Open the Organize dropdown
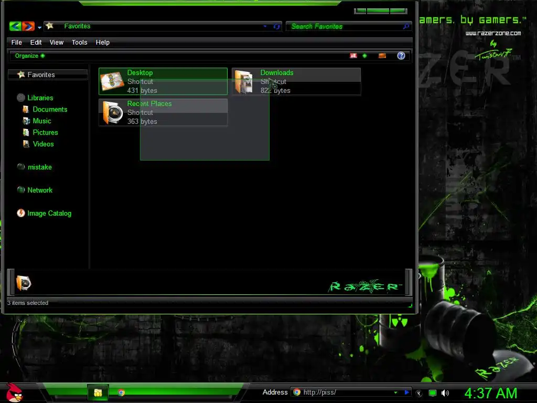The width and height of the screenshot is (537, 403). point(30,56)
